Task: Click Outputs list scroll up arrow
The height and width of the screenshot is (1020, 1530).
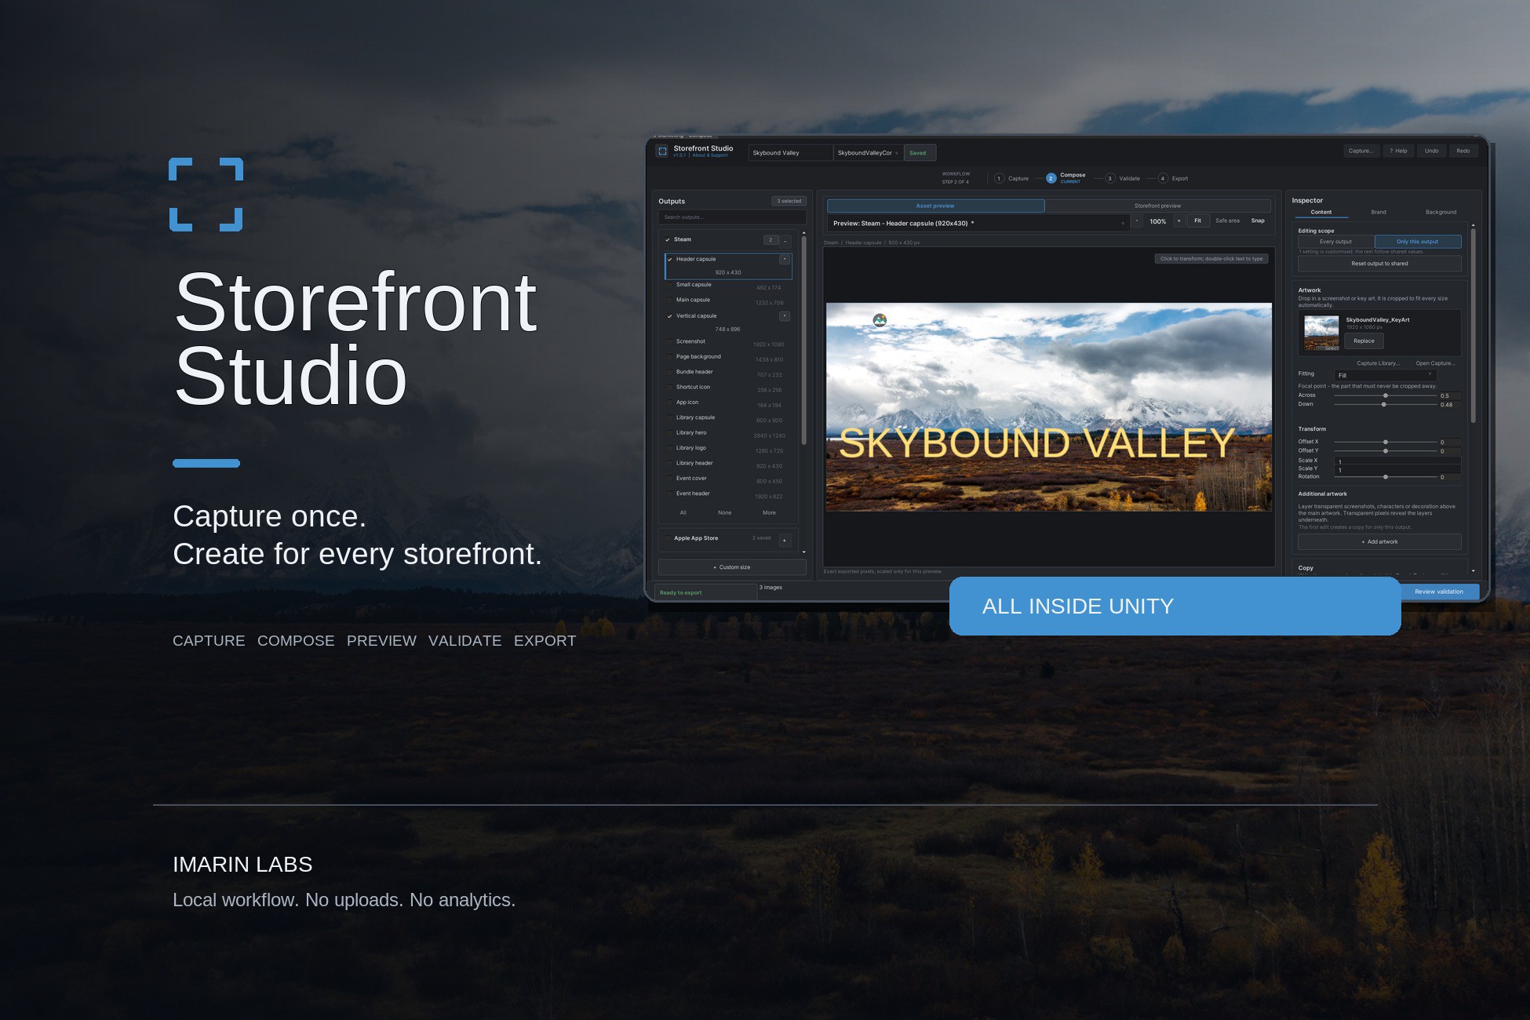Action: click(x=803, y=233)
